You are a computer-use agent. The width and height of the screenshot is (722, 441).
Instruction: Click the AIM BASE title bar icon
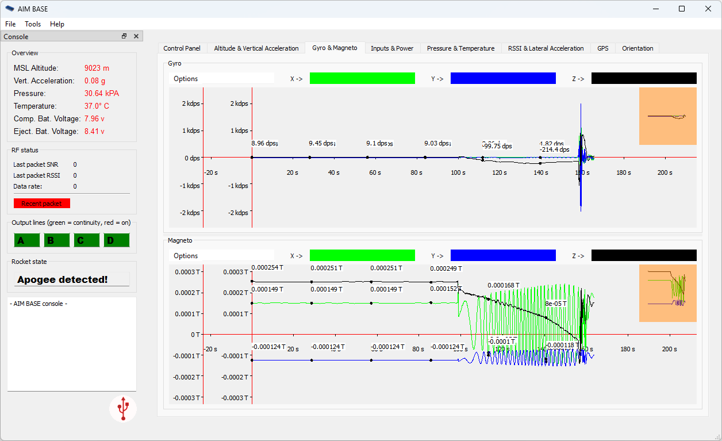[9, 9]
